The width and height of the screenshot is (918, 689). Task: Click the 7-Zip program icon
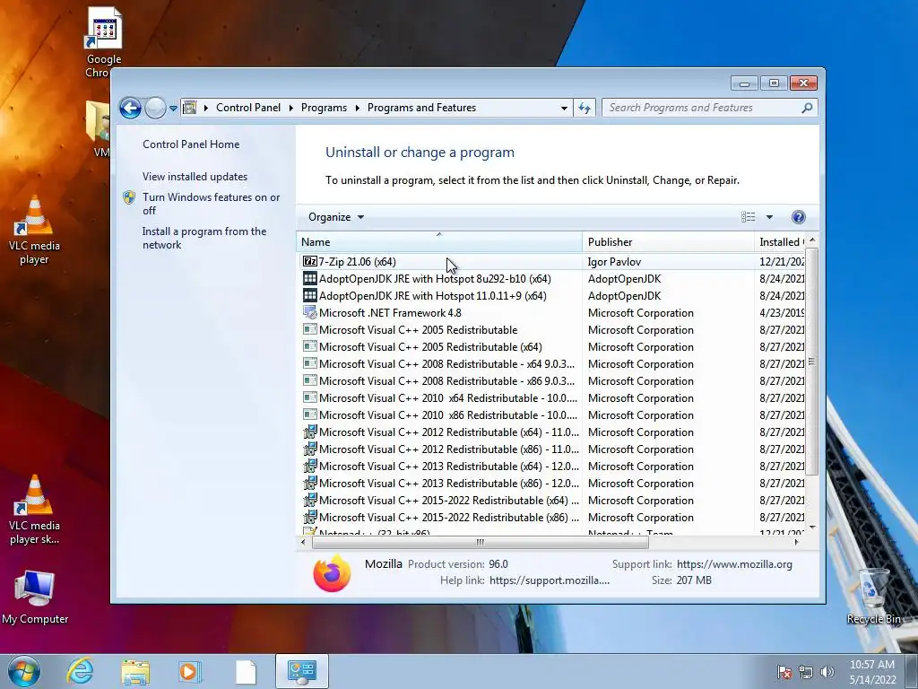(309, 261)
